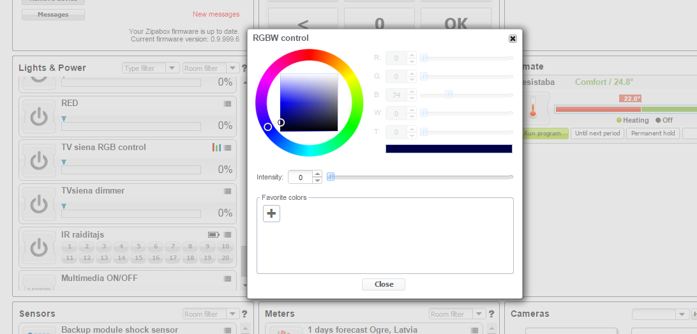Toggle power for TV siena RGB control
The image size is (697, 334).
point(40,160)
